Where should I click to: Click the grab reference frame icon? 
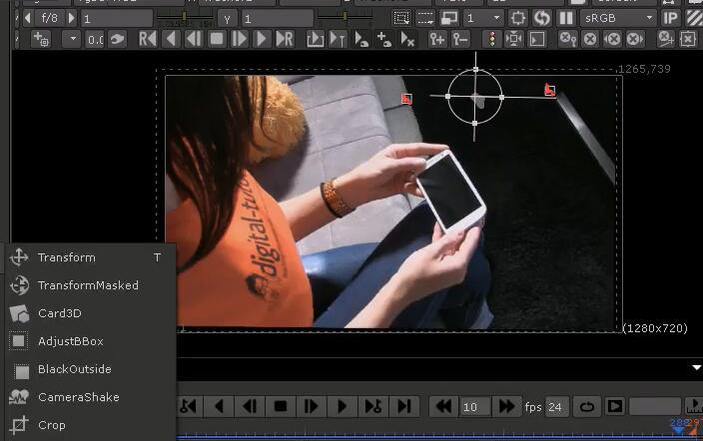pyautogui.click(x=117, y=40)
